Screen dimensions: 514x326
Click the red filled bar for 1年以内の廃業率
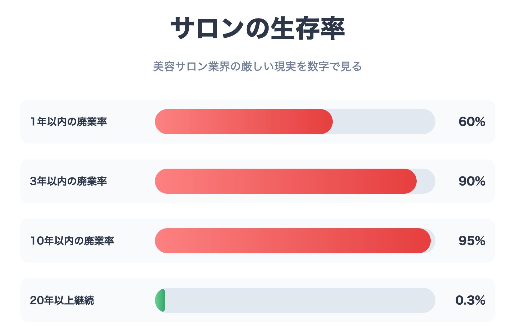coord(244,122)
